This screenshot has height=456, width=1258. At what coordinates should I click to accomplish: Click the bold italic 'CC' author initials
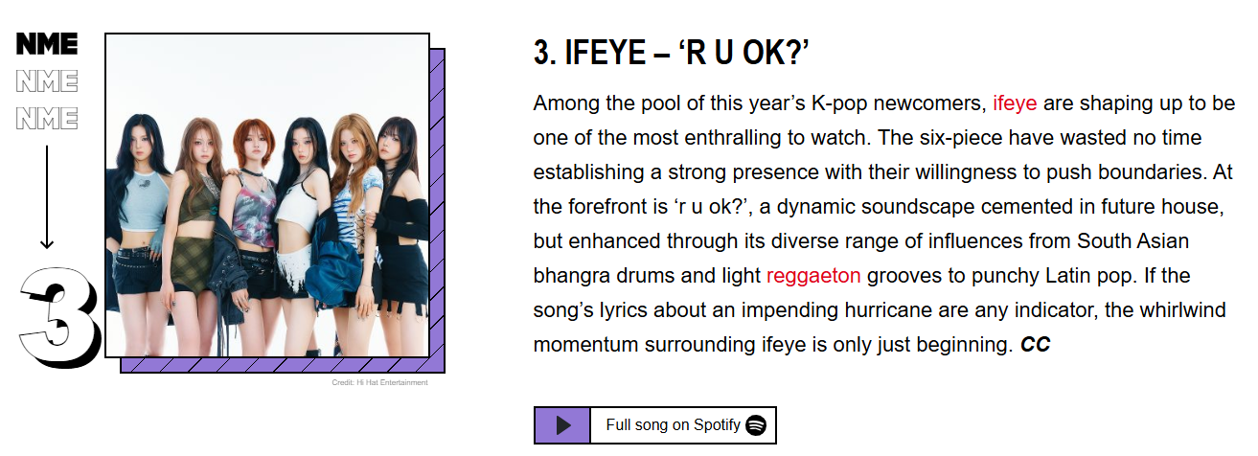[x=1036, y=345]
